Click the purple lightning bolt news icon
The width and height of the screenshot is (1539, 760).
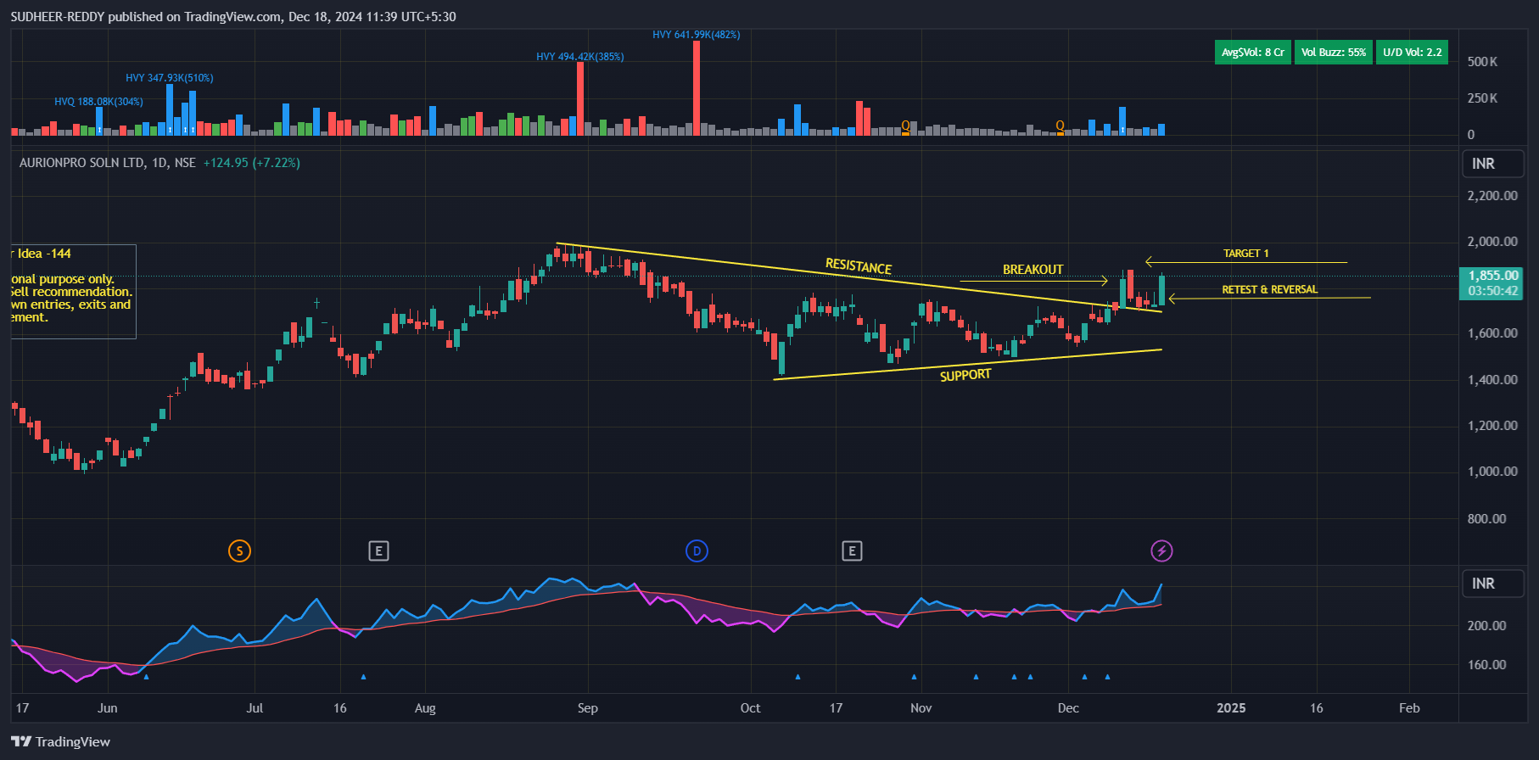[1161, 551]
